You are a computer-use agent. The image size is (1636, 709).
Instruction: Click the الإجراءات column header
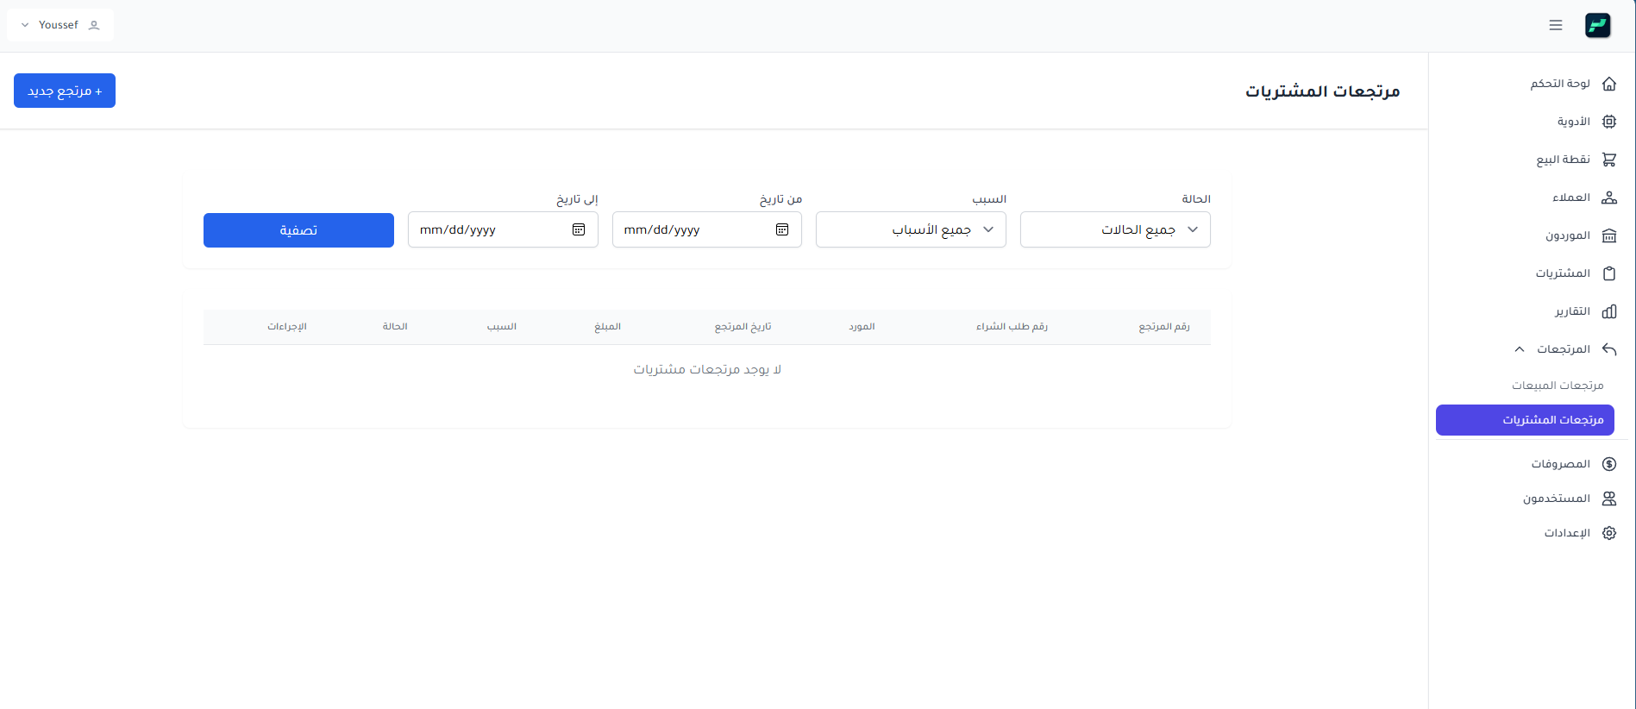(x=286, y=327)
